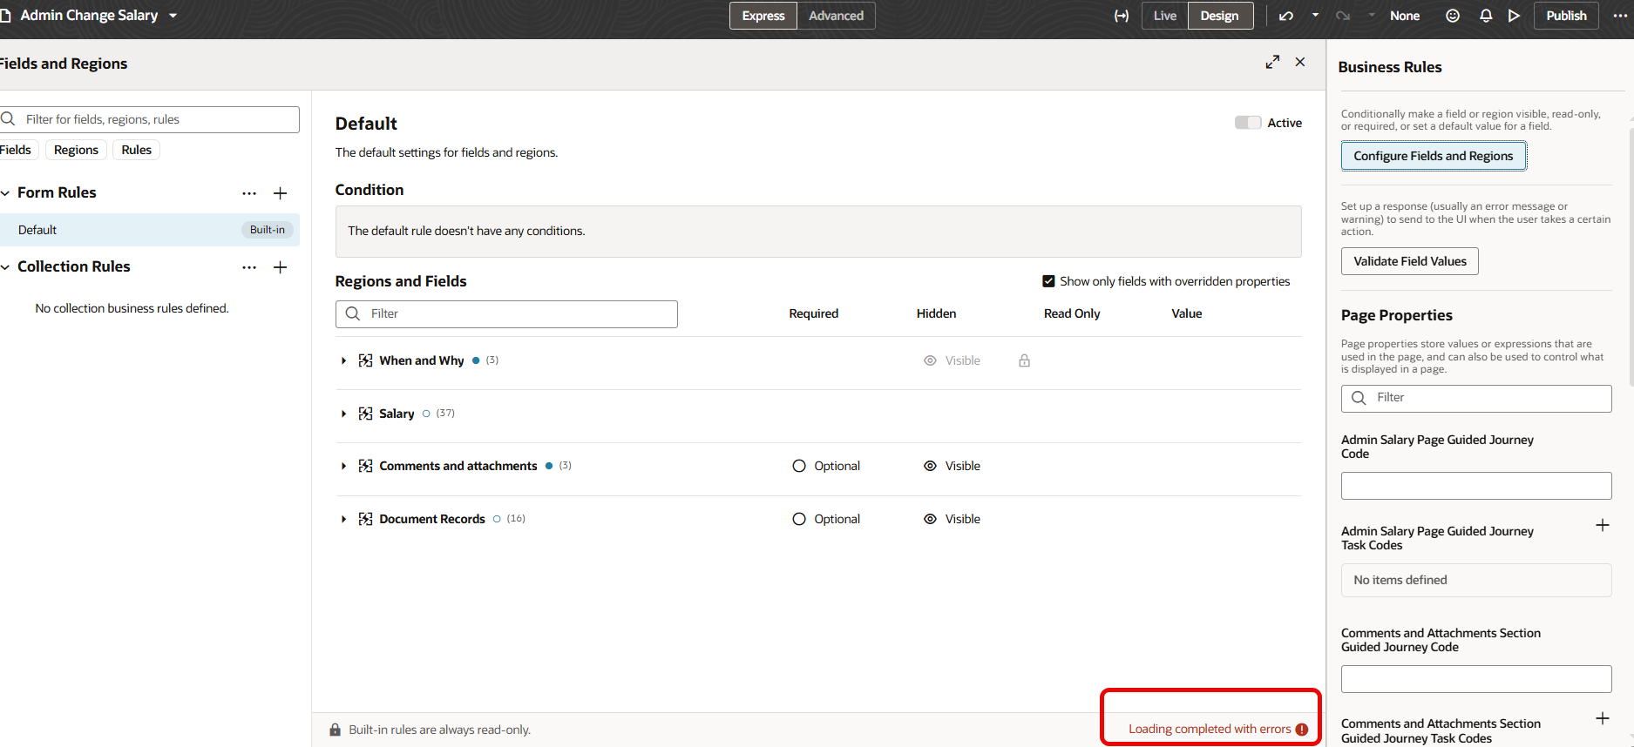This screenshot has height=747, width=1634.
Task: Open Form Rules more options ellipsis
Action: 249,193
